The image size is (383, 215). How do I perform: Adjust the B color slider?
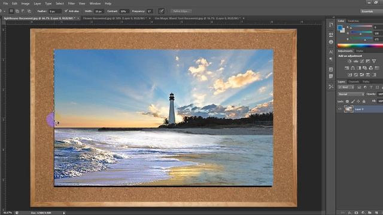click(361, 39)
